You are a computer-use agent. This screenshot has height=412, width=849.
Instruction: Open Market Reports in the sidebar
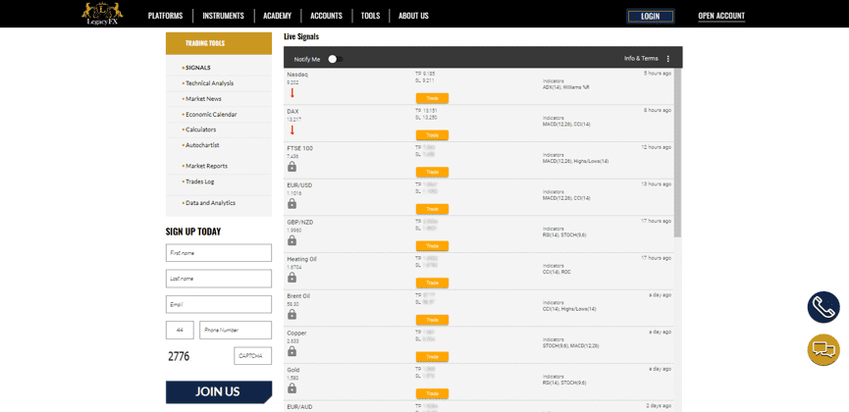206,166
